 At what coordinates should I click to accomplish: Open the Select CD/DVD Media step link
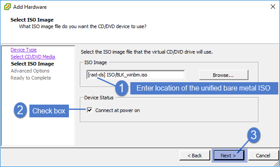click(33, 57)
